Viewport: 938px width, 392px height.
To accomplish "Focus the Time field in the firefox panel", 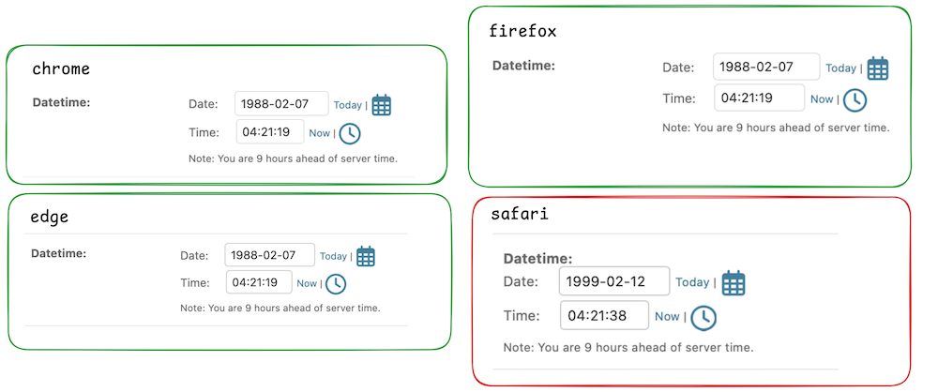I will pyautogui.click(x=759, y=98).
